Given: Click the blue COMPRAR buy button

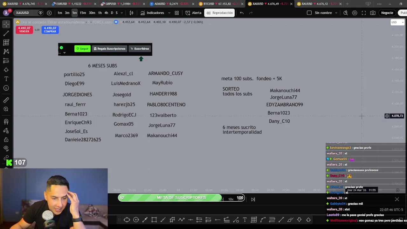Looking at the screenshot, I should click(50, 30).
